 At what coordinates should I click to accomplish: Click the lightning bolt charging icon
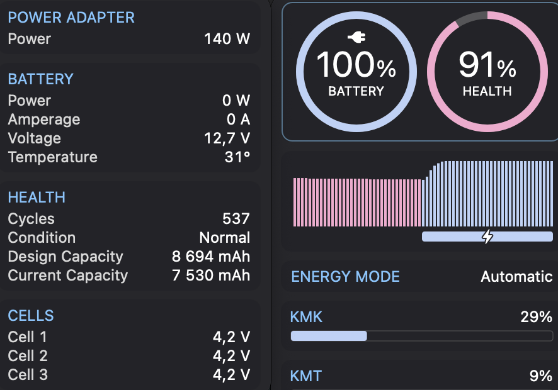click(x=487, y=237)
